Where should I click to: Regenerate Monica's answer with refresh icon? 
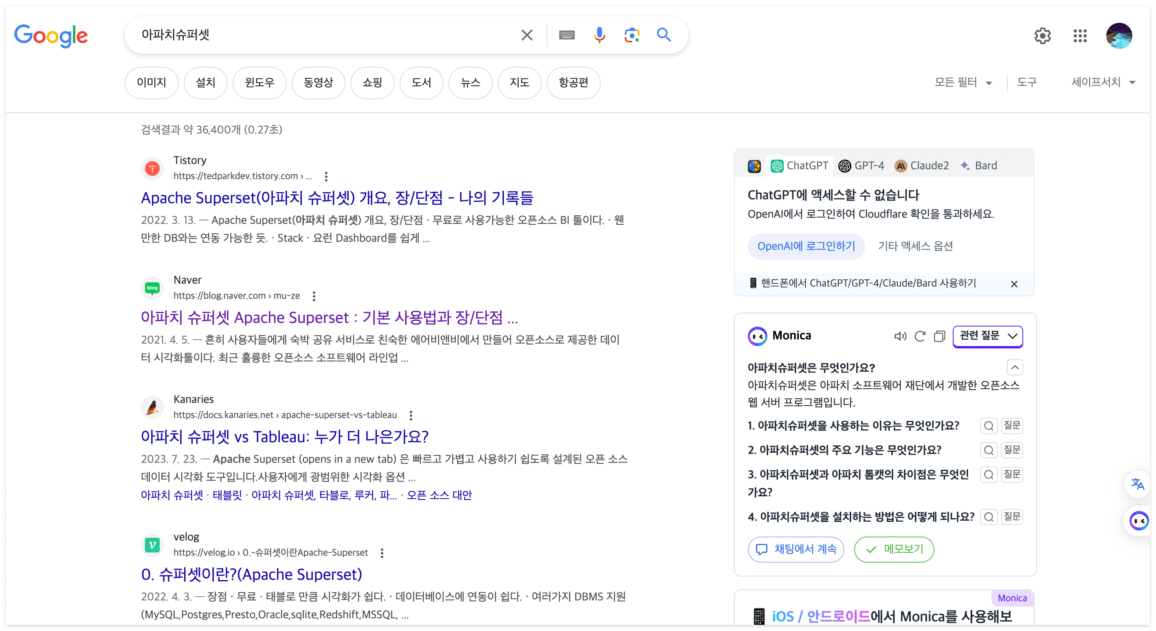pos(920,336)
